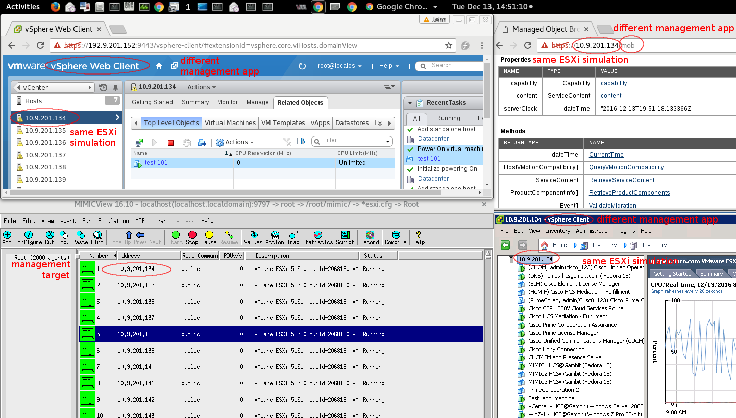Click the capability link in Managed Object Browser
Screen dimensions: 736x418
pos(614,83)
